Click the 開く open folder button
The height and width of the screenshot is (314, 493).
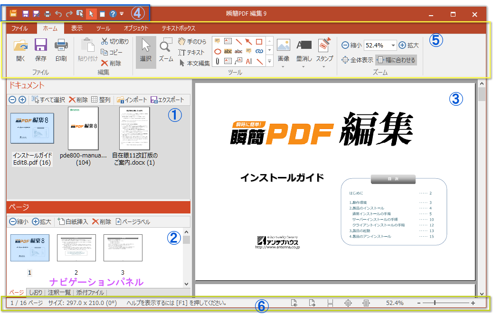point(20,50)
